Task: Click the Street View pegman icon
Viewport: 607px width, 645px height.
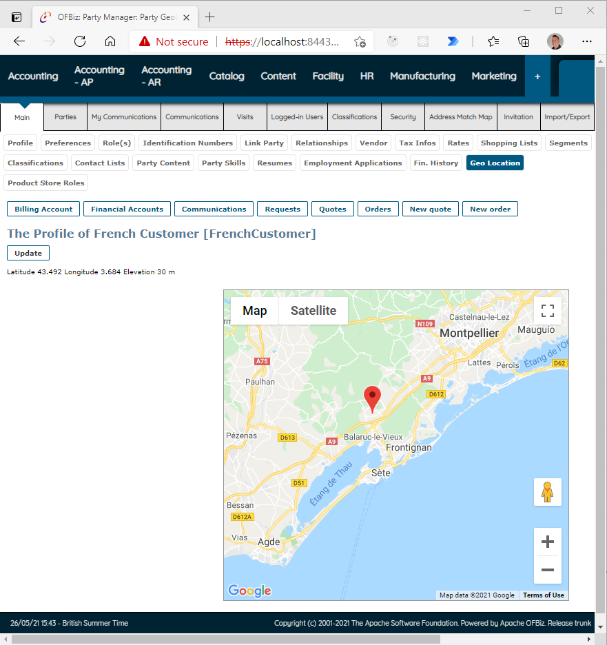Action: coord(547,492)
